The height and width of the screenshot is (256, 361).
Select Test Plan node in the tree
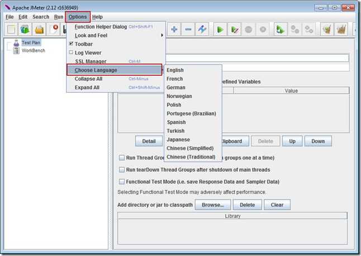[x=31, y=42]
